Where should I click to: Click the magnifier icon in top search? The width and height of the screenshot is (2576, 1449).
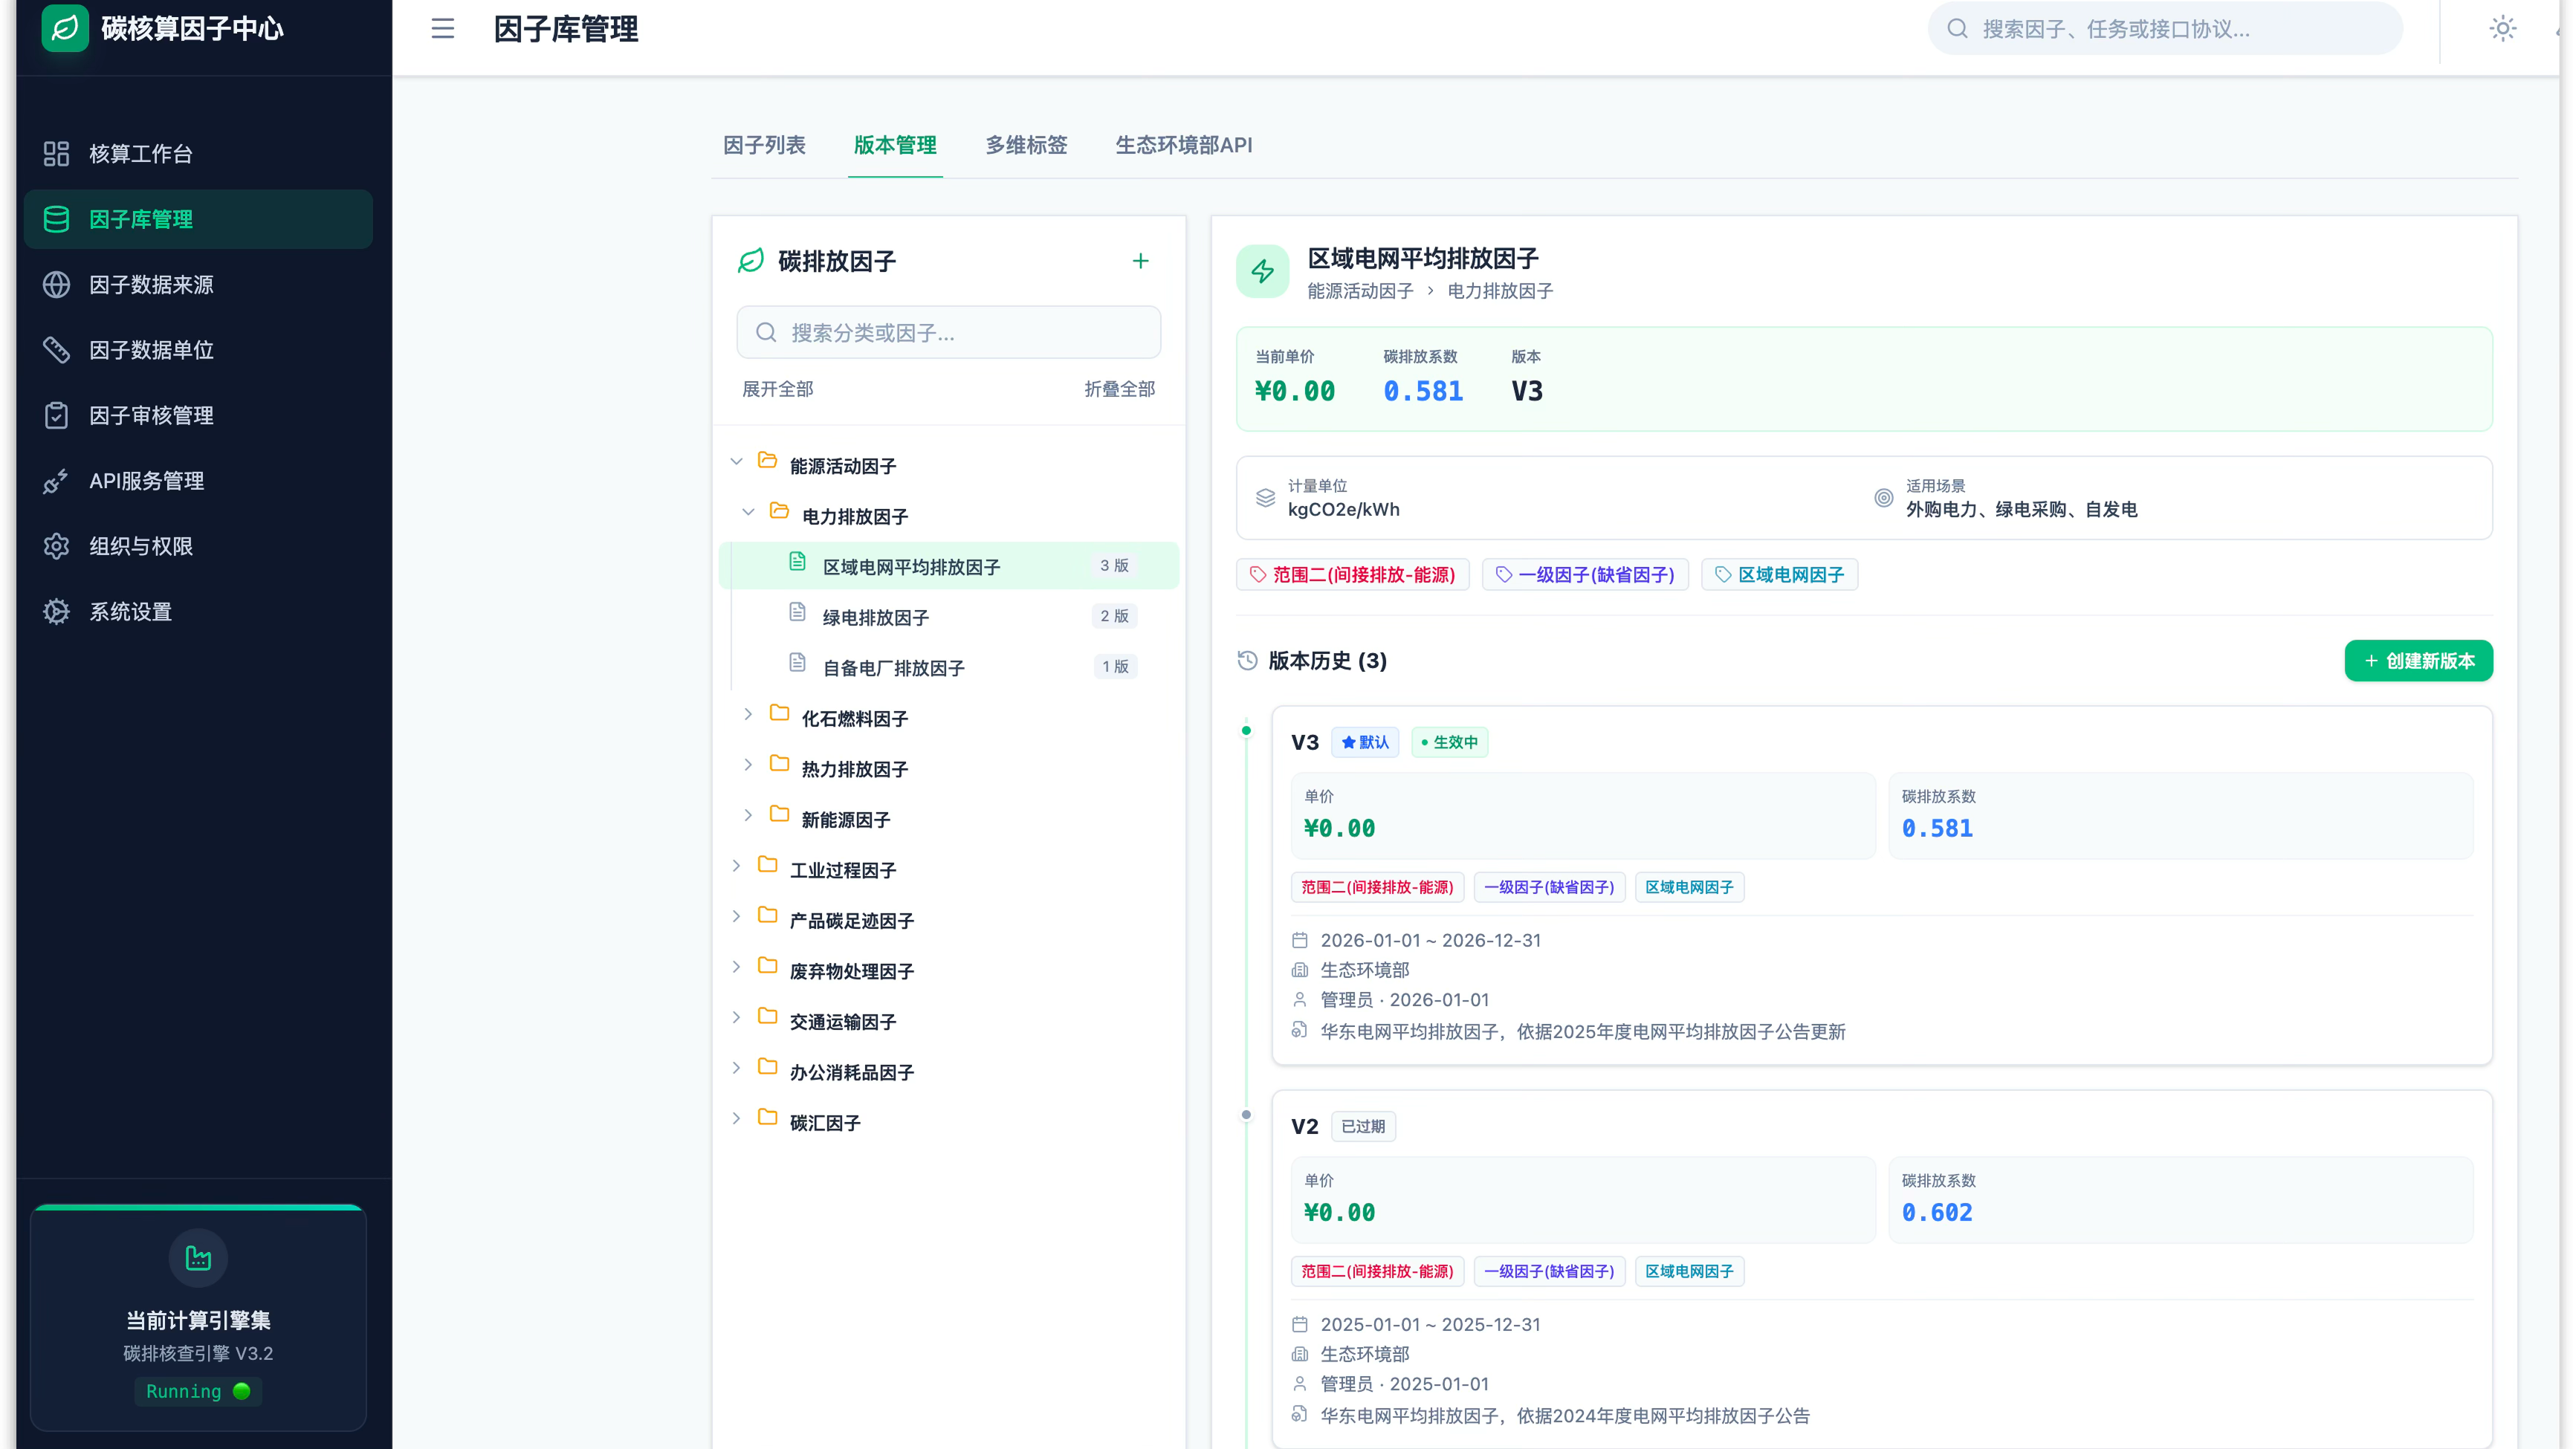click(1957, 28)
